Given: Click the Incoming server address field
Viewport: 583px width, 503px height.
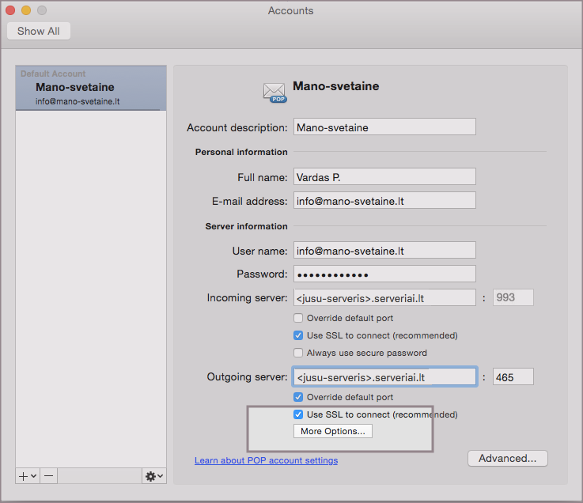Looking at the screenshot, I should tap(384, 298).
